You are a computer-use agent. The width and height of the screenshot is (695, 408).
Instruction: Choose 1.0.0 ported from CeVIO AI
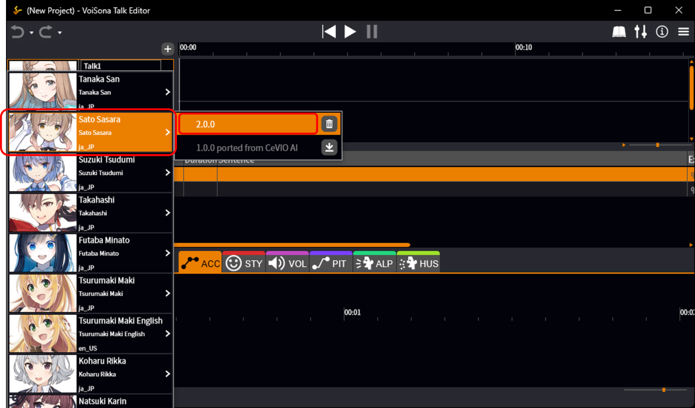248,148
